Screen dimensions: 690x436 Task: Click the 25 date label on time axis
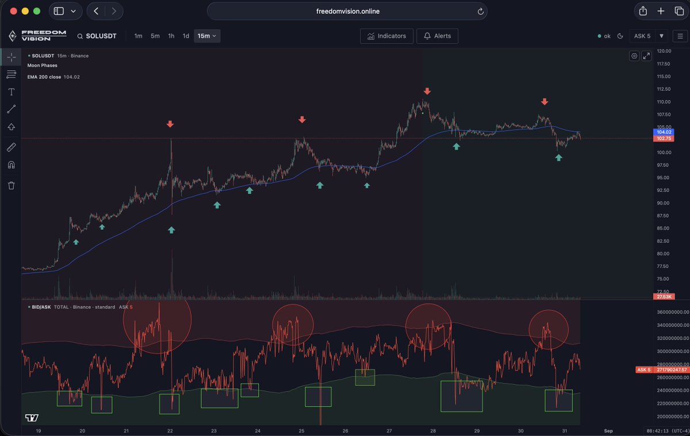301,430
